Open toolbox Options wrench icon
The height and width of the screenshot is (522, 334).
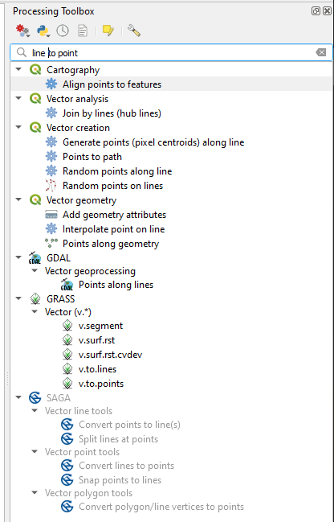pyautogui.click(x=133, y=31)
